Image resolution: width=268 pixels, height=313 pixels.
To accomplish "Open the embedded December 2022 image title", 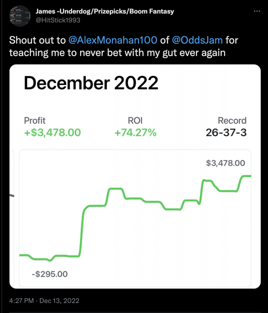I will pyautogui.click(x=91, y=83).
